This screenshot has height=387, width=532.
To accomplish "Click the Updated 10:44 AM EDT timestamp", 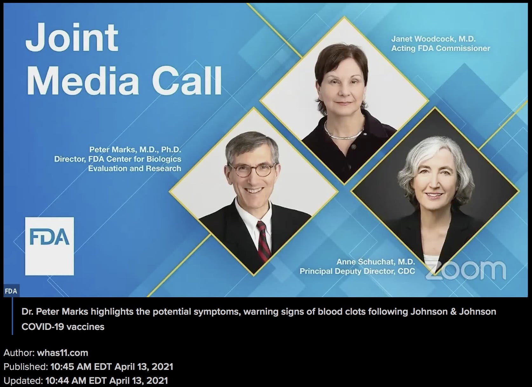I will (x=86, y=381).
